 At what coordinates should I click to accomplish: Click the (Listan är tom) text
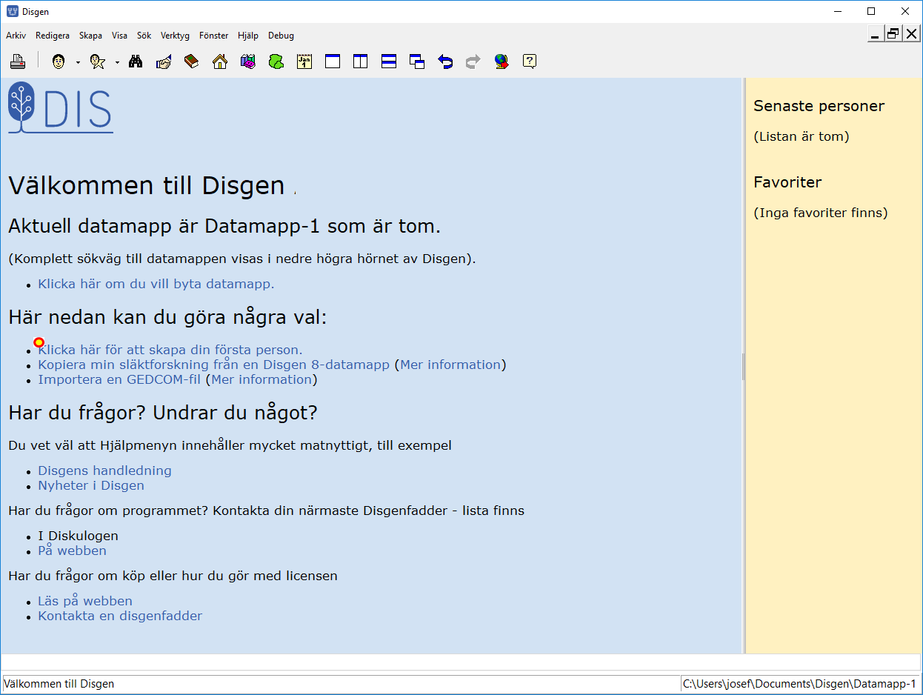pyautogui.click(x=802, y=136)
